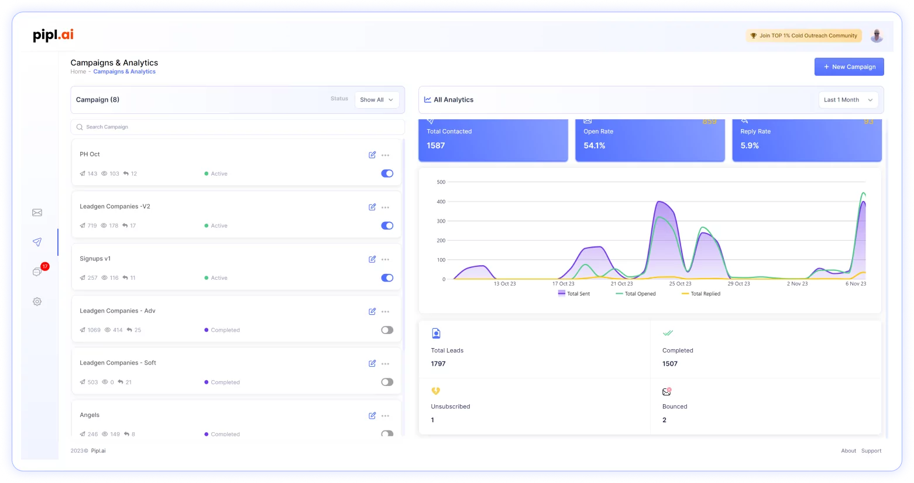914x483 pixels.
Task: Toggle off the Leadgen Companies -V2 campaign
Action: [387, 225]
